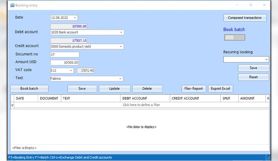
Task: Click the Delete button
Action: coord(147,88)
